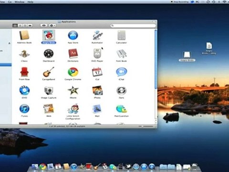Screen dimensions: 229x172
Task: Open the Twitter bird icon in Dock
Action: (x=128, y=167)
